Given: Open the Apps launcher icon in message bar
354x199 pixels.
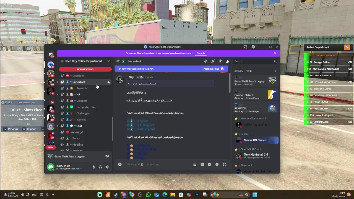Looking at the screenshot, I should pyautogui.click(x=224, y=164).
